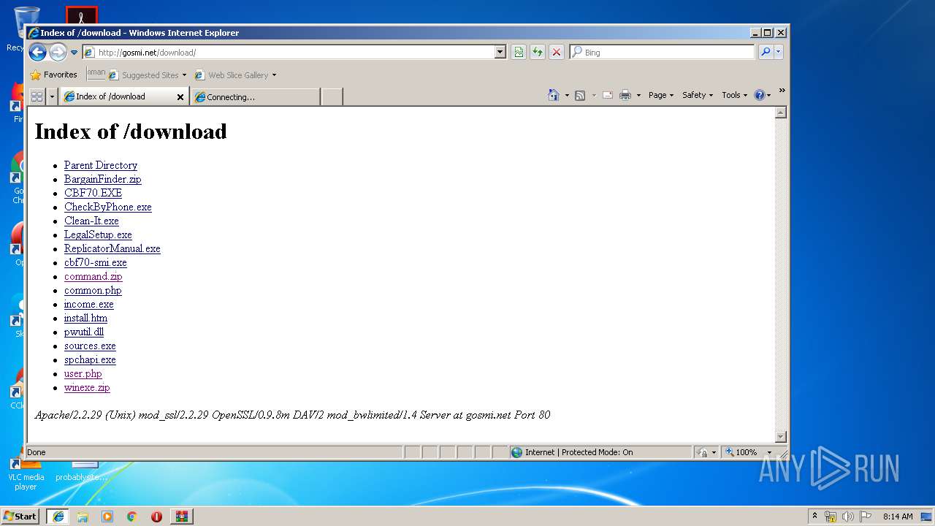Open the Parent Directory link
The height and width of the screenshot is (526, 935).
click(101, 165)
